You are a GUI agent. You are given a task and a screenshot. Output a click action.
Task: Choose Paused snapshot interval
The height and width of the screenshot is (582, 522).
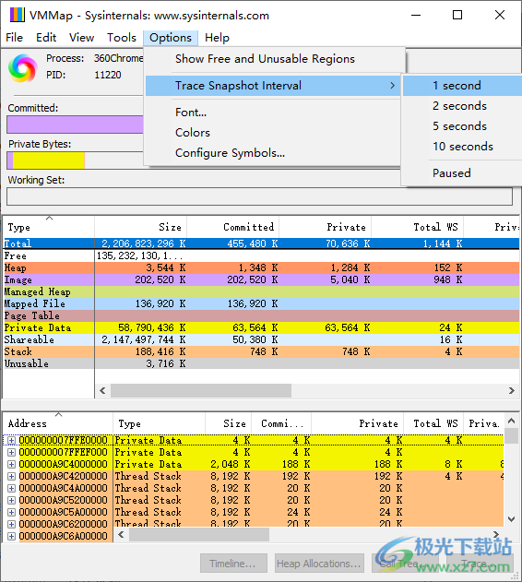[462, 173]
